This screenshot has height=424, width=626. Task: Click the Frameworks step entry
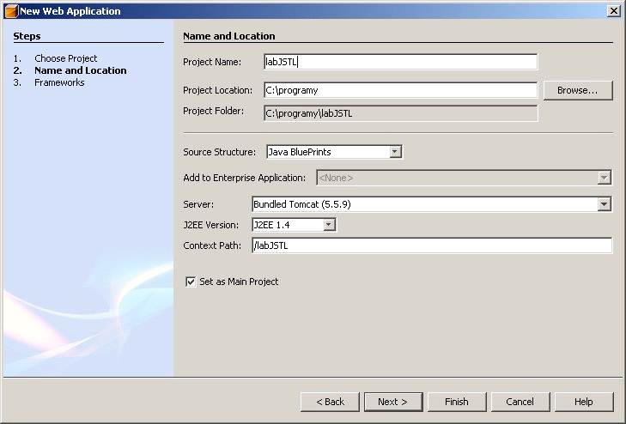[59, 82]
